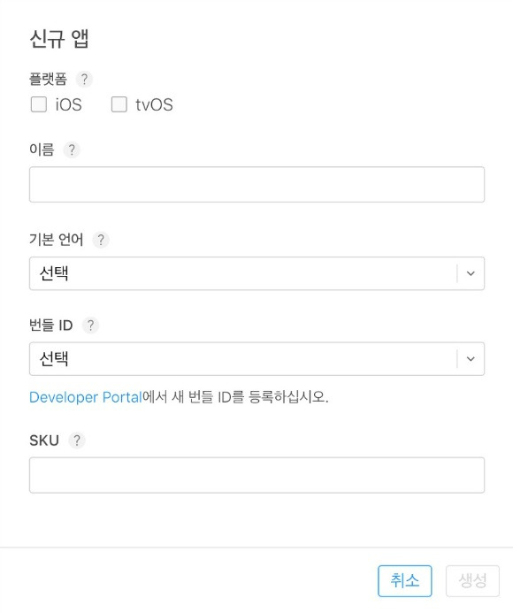Click the tvOS text label

pos(154,104)
